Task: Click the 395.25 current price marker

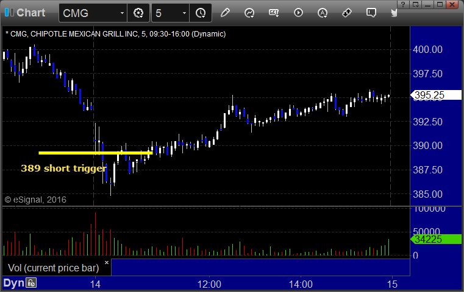Action: coord(436,95)
